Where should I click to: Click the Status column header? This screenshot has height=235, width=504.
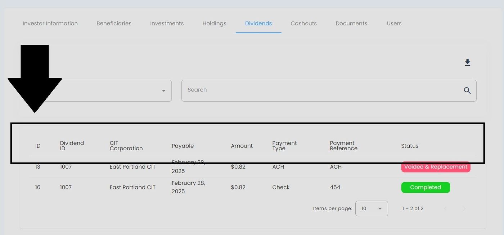point(410,146)
